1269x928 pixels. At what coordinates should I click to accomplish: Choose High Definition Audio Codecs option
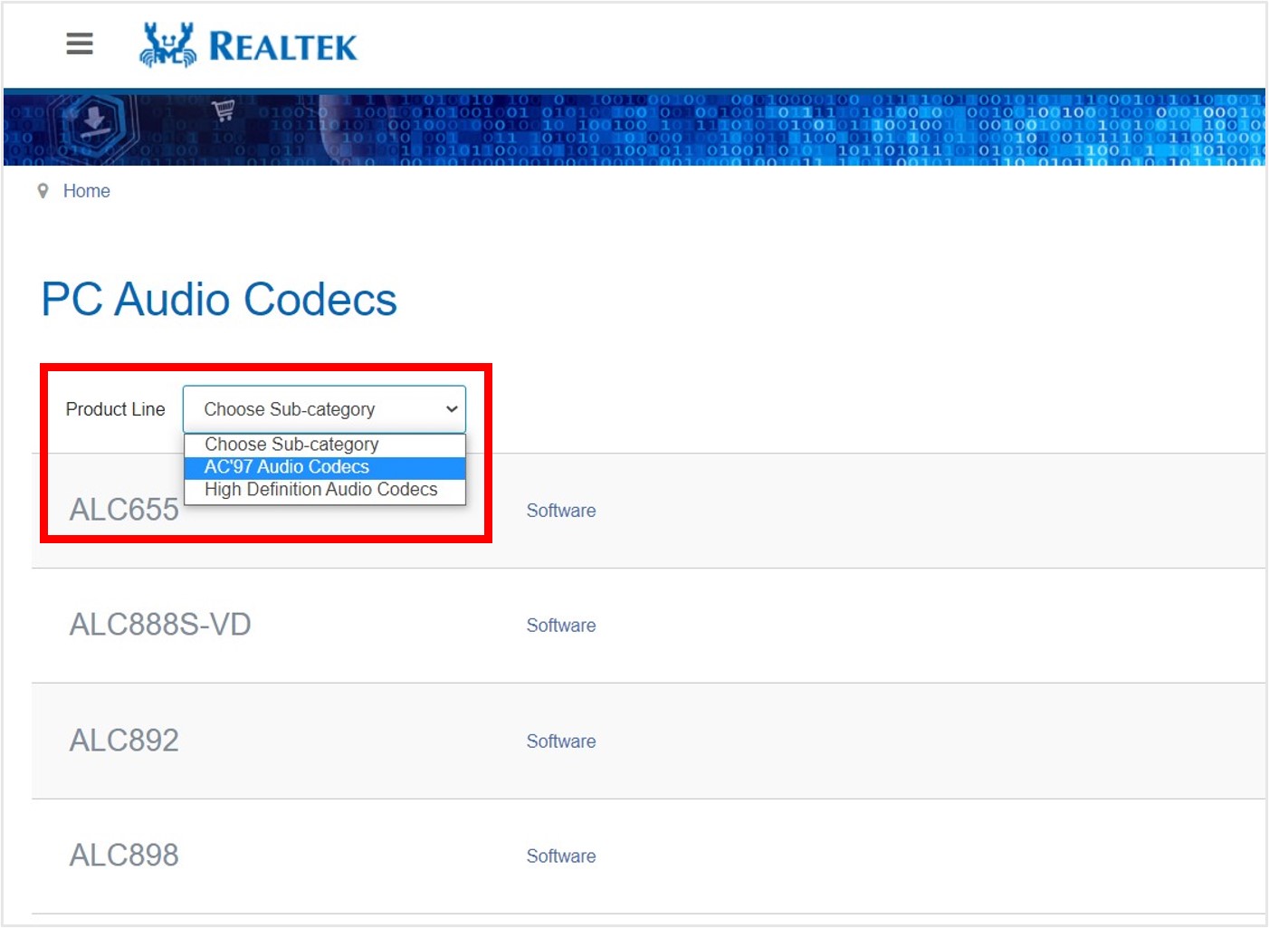tap(325, 490)
